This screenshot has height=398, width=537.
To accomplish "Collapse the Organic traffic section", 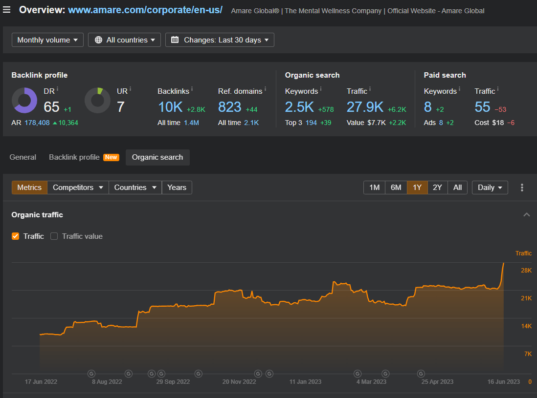I will tap(527, 215).
